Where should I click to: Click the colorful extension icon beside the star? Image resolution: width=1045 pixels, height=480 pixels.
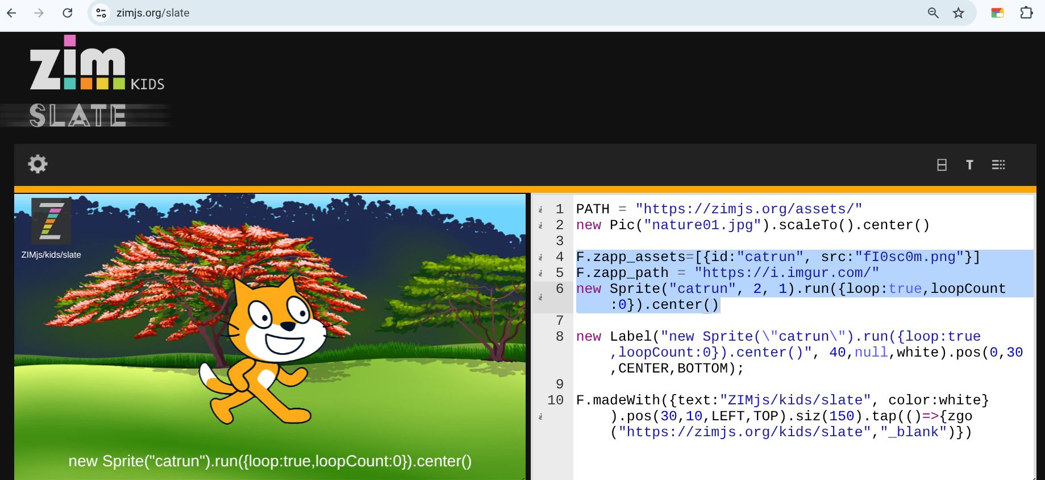[x=997, y=13]
